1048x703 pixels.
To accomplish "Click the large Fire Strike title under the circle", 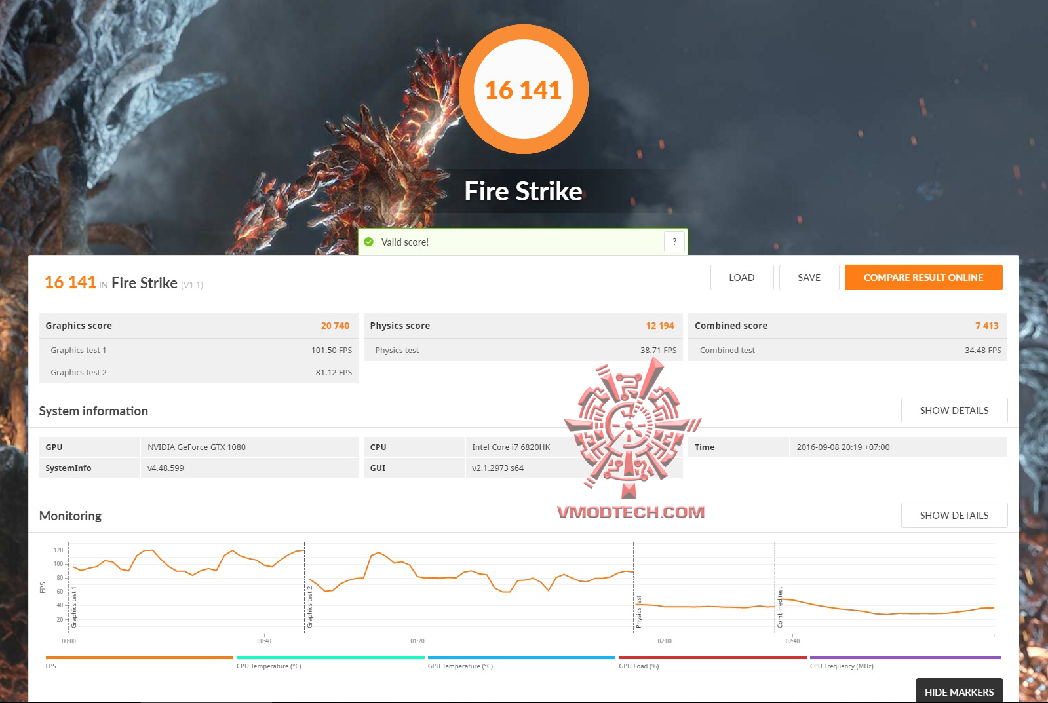I will [523, 191].
